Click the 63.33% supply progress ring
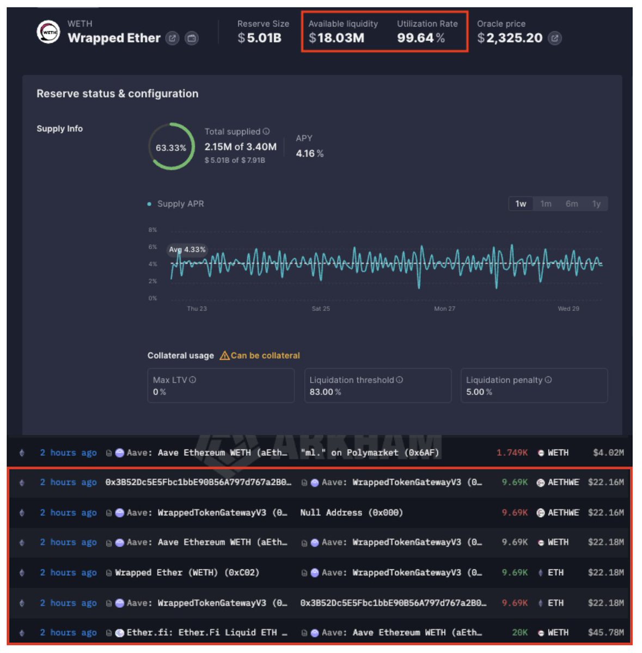Screen dimensions: 642x653 click(x=172, y=147)
